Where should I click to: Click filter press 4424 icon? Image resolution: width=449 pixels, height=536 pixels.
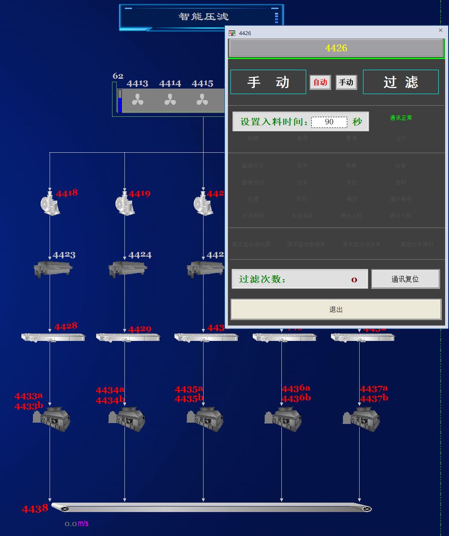click(128, 269)
